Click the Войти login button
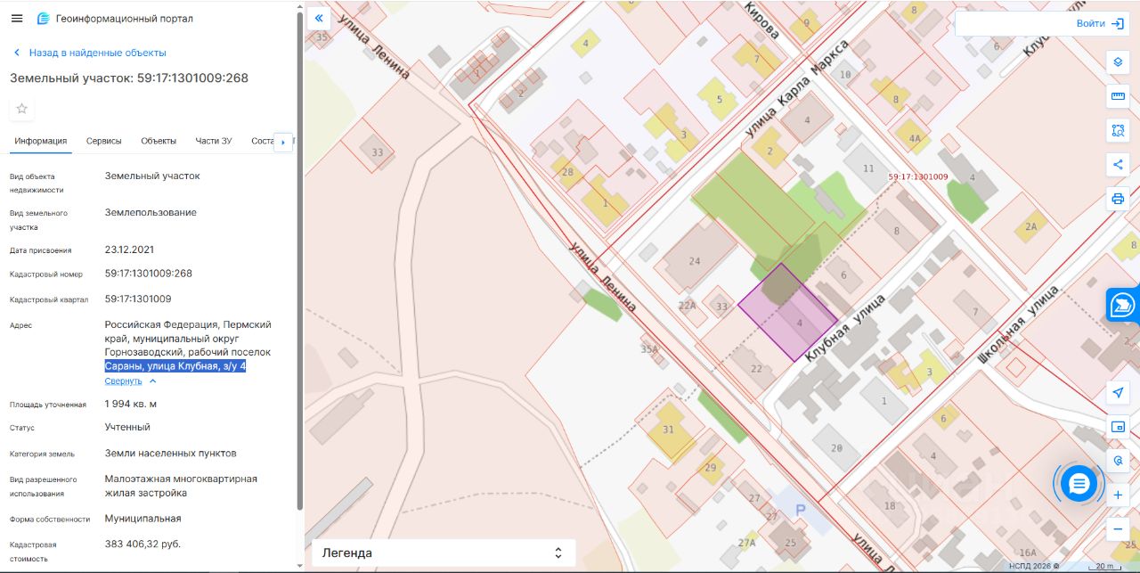This screenshot has width=1140, height=573. 1101,24
